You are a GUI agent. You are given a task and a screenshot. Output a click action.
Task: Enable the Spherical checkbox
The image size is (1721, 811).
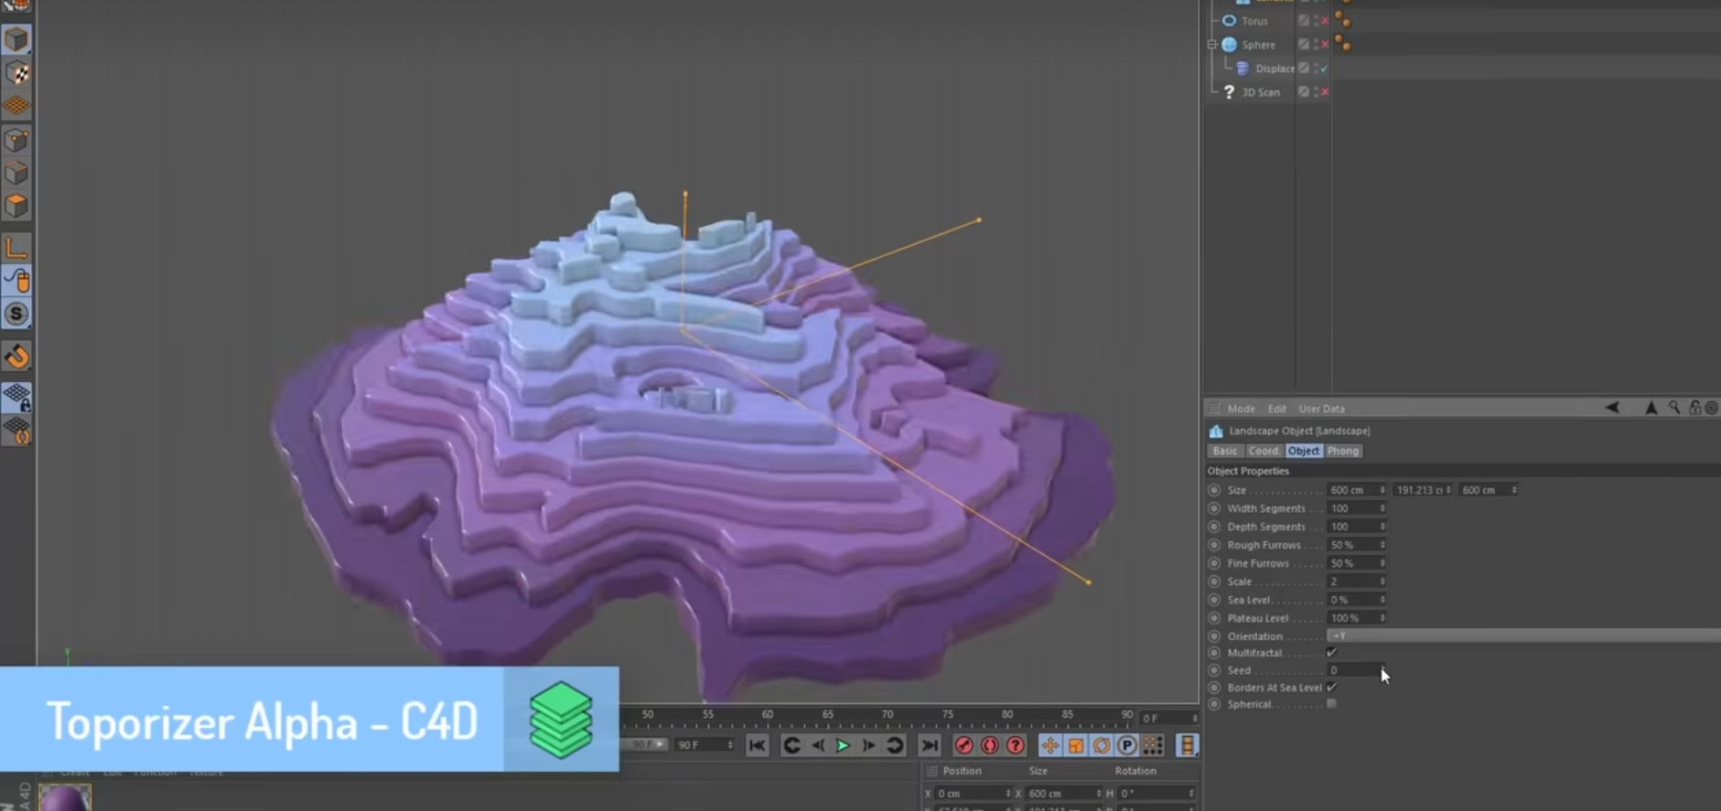tap(1331, 704)
